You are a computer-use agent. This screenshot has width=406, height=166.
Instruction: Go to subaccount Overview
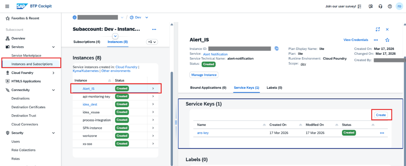(x=18, y=38)
